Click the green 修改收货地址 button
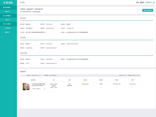 click(x=148, y=10)
